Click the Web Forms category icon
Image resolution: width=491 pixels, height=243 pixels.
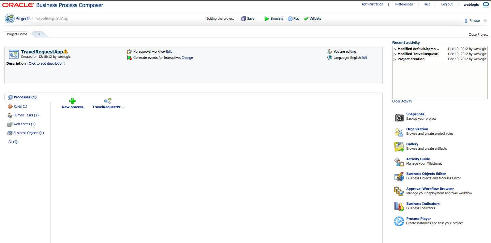[x=10, y=124]
